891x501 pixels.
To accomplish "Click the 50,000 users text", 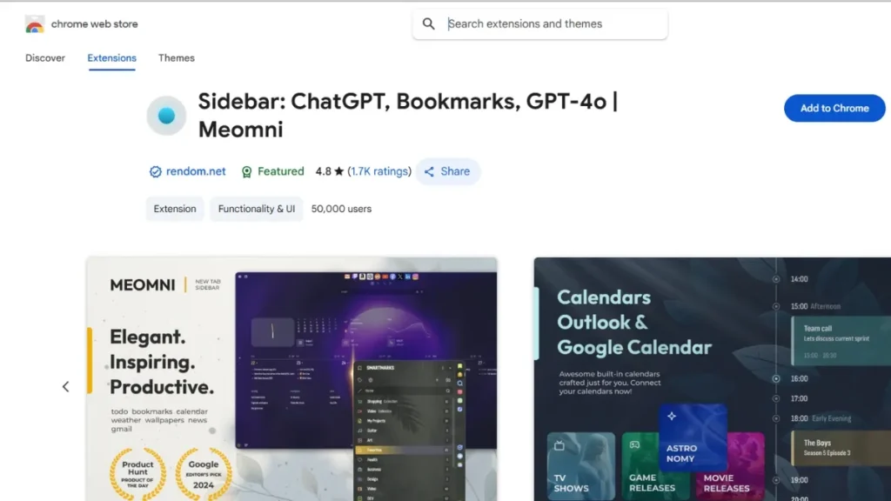I will coord(341,209).
